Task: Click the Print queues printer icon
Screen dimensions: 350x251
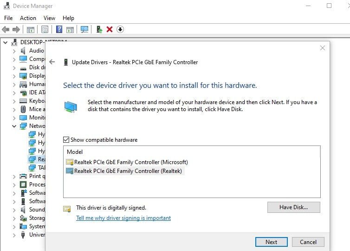Action: coord(23,176)
